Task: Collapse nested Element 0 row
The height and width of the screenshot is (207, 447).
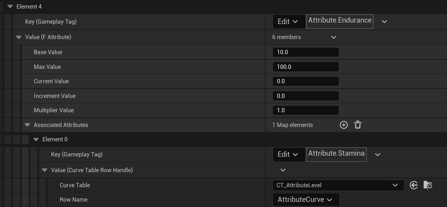Action: pos(36,140)
